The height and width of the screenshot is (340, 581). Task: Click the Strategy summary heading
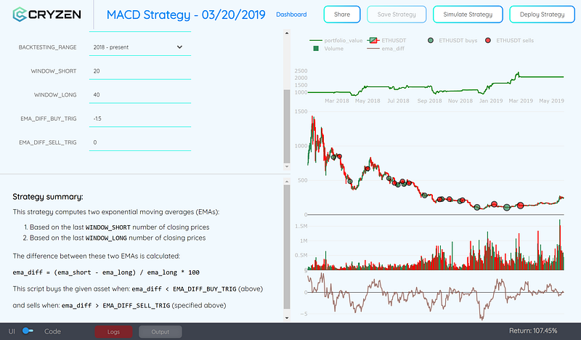tap(48, 196)
